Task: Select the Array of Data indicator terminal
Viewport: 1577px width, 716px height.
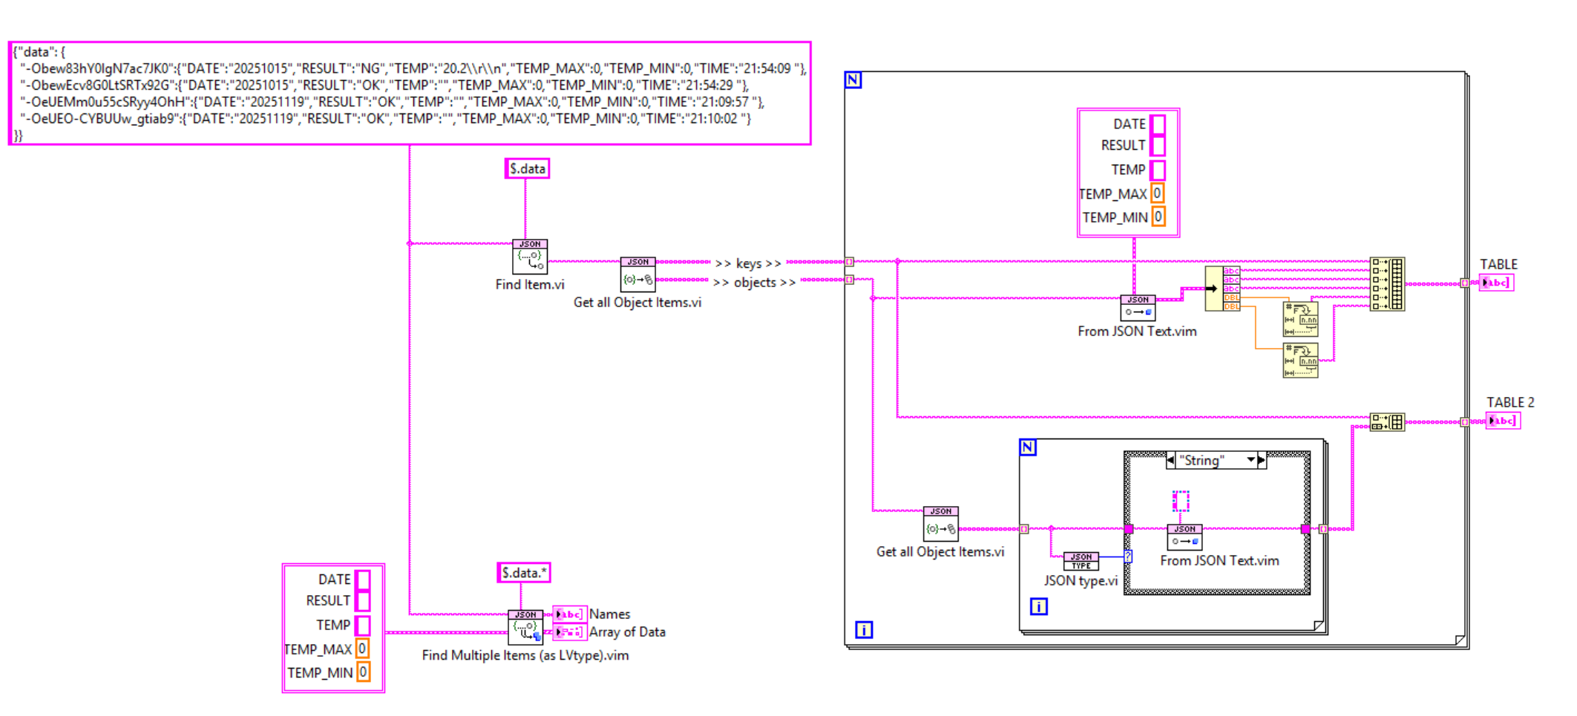Action: 569,632
